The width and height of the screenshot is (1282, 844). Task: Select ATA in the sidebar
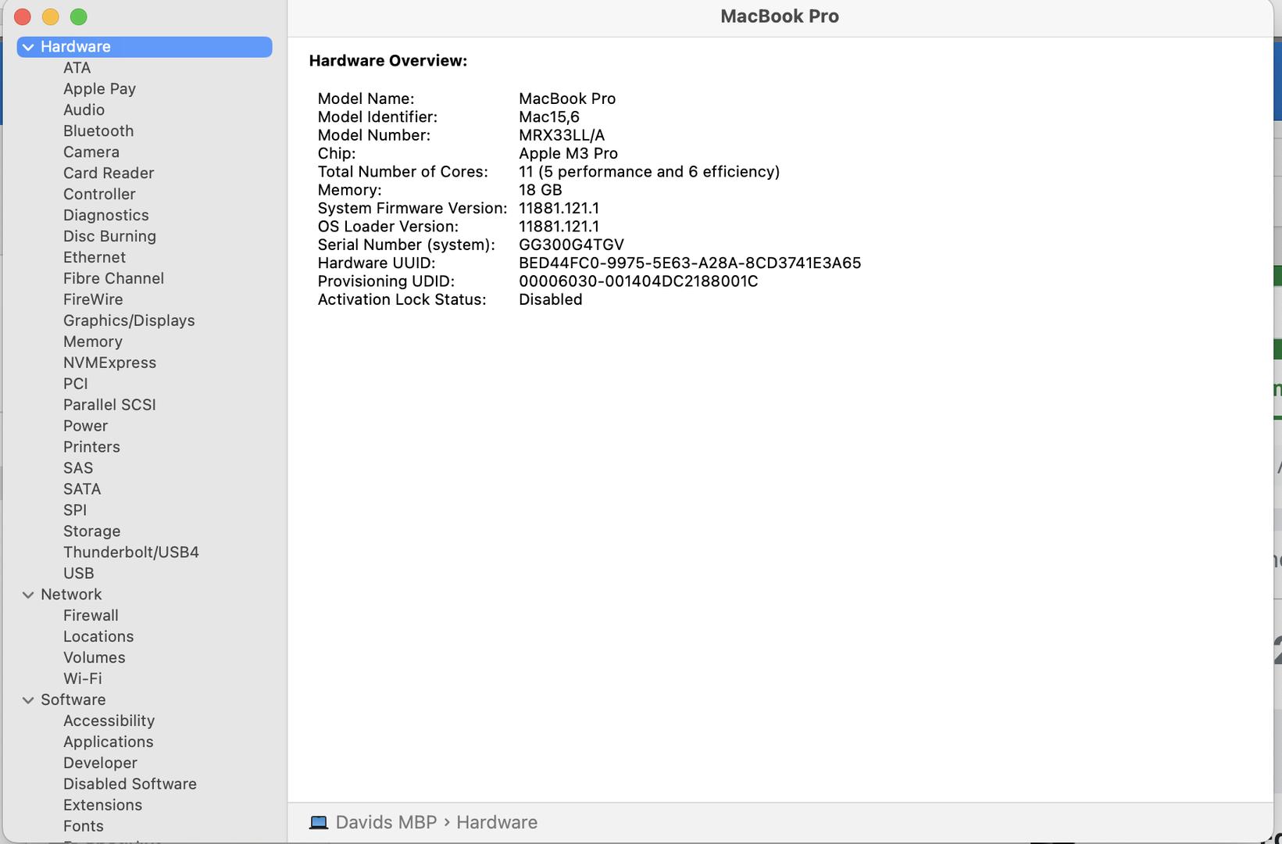(77, 68)
